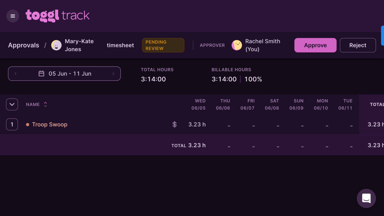Click the billable dollar icon on Troop Swoop row
This screenshot has height=216, width=384.
(174, 124)
